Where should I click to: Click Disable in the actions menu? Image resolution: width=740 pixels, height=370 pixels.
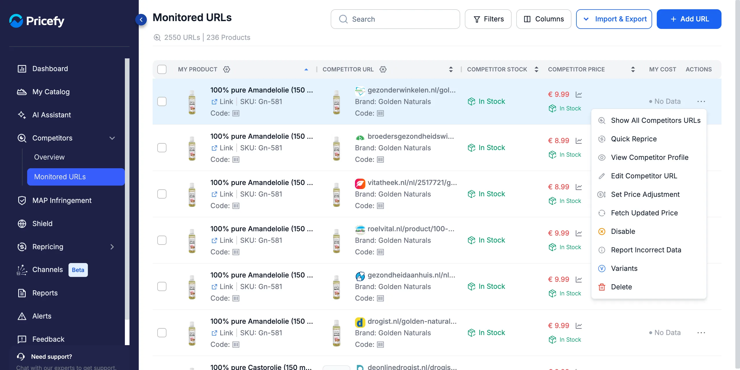point(649,232)
